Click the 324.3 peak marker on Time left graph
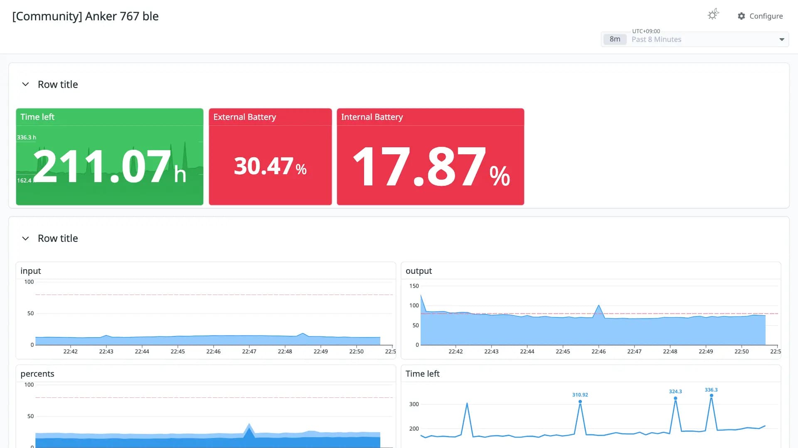Viewport: 798px width, 448px height. (675, 398)
